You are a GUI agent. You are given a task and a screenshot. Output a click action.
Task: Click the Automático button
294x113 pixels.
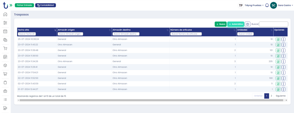(236, 24)
